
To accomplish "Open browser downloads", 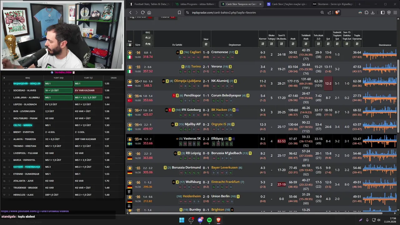I will click(x=372, y=12).
